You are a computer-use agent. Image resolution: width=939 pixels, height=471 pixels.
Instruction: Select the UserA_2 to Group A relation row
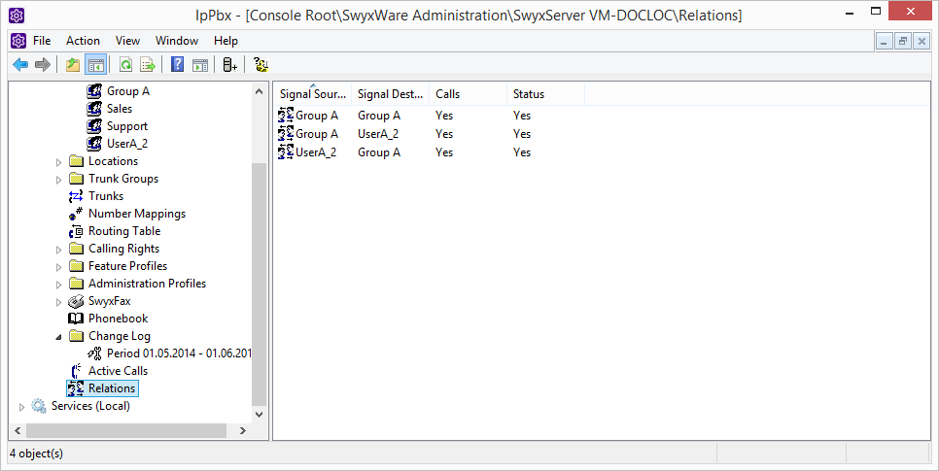tap(316, 152)
